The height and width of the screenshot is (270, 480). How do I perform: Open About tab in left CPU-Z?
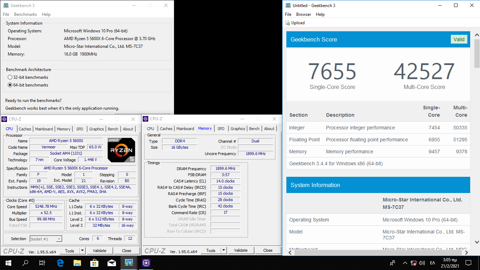coord(128,129)
